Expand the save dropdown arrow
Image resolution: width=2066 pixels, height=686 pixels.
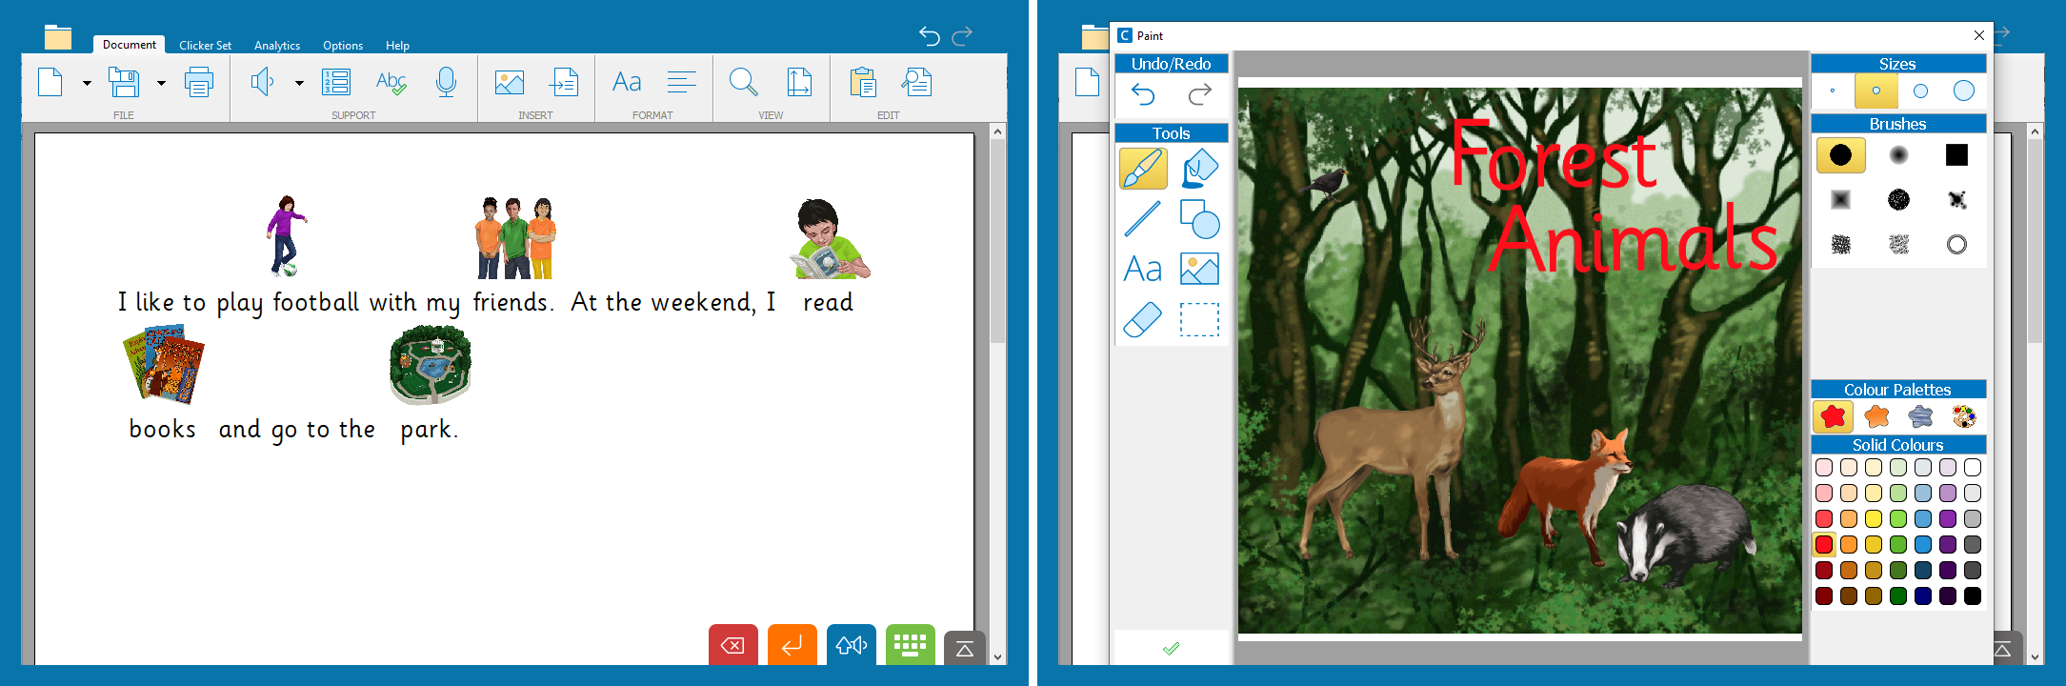pyautogui.click(x=161, y=84)
